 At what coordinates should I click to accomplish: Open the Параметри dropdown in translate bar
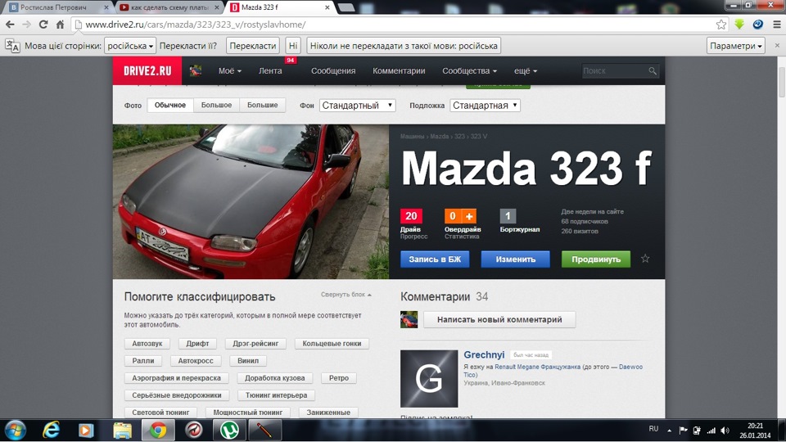[736, 46]
